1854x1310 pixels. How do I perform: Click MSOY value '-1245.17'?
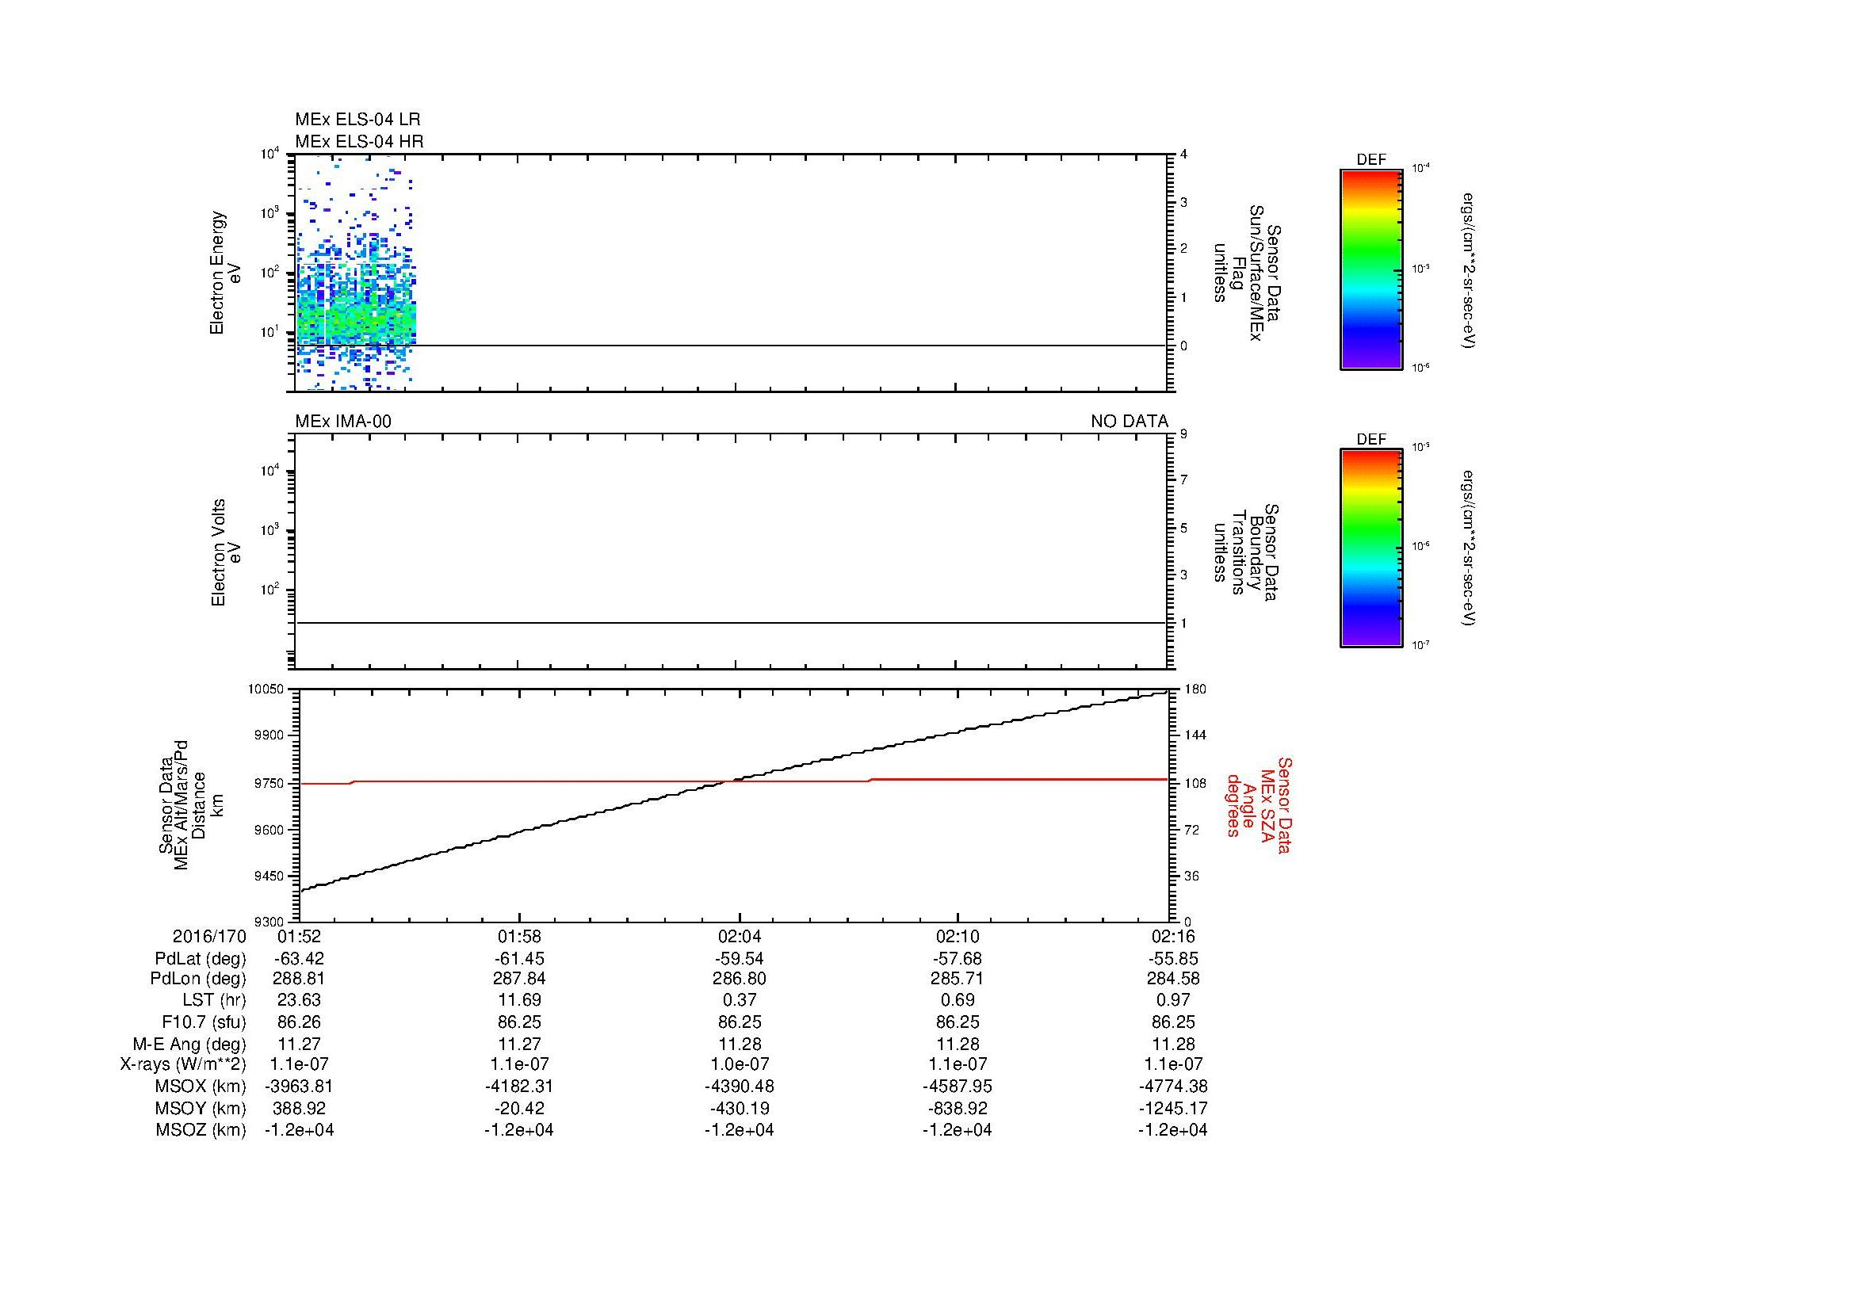(1172, 1108)
